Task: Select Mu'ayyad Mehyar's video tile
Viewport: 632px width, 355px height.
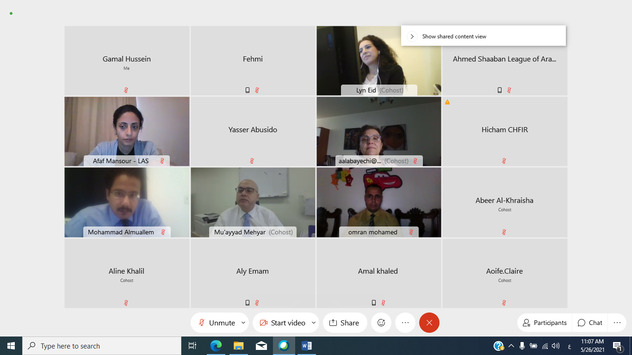Action: (253, 202)
